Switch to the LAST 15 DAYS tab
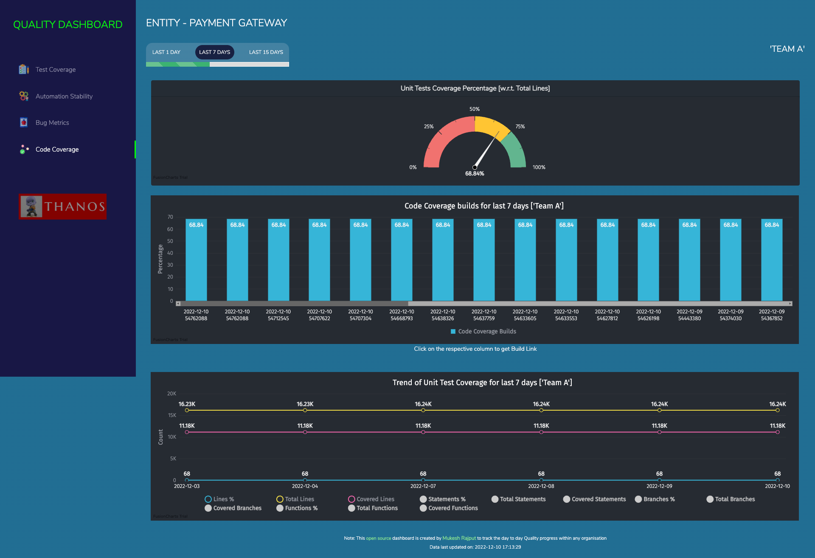This screenshot has width=815, height=558. (x=266, y=52)
